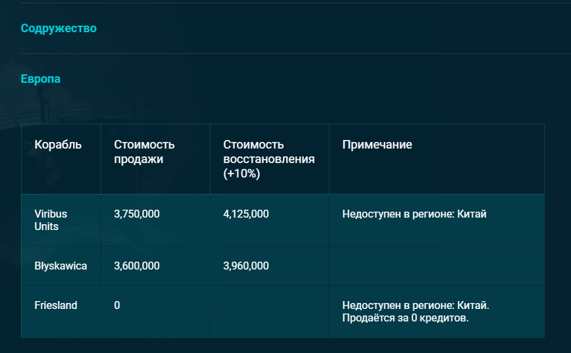Select the Viribus Units ship name
Image resolution: width=571 pixels, height=353 pixels.
click(x=51, y=220)
